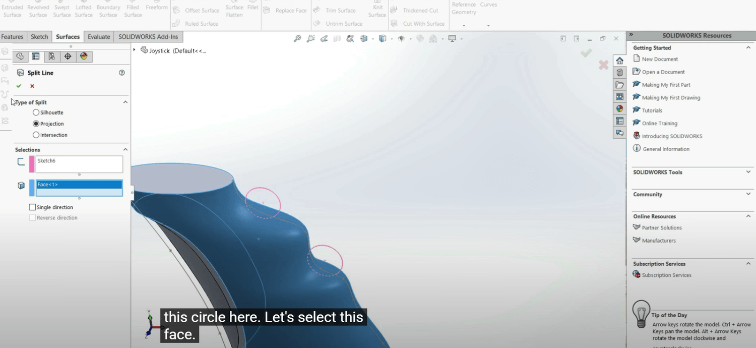The height and width of the screenshot is (348, 756).
Task: Click the Zoom to Fit magnifier icon
Action: pos(297,39)
